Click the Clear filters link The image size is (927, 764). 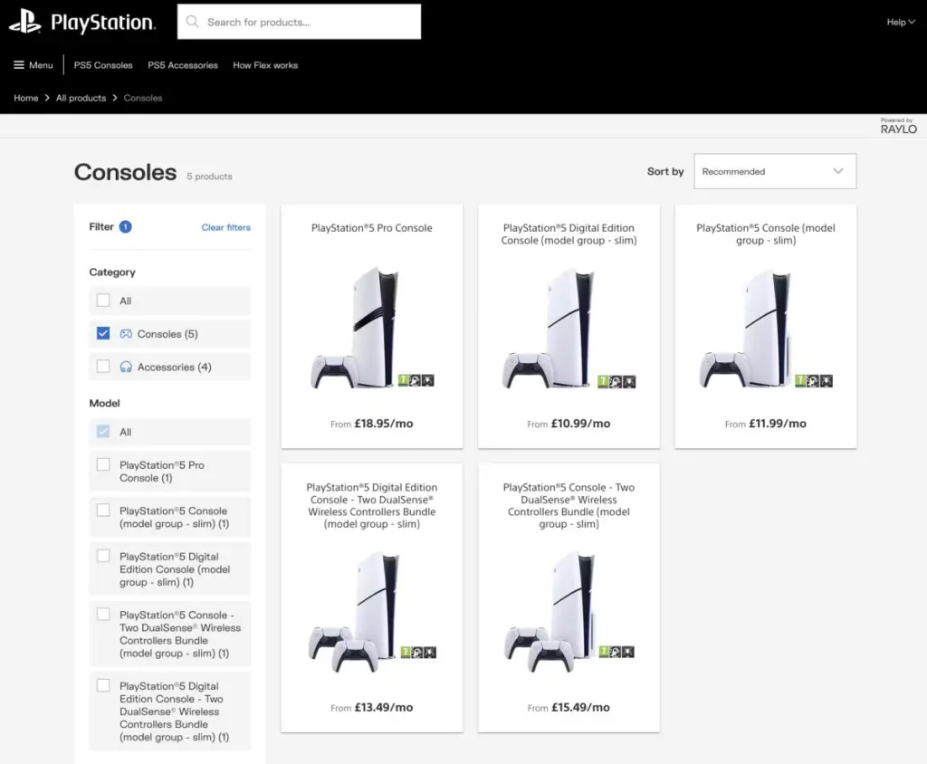(225, 227)
